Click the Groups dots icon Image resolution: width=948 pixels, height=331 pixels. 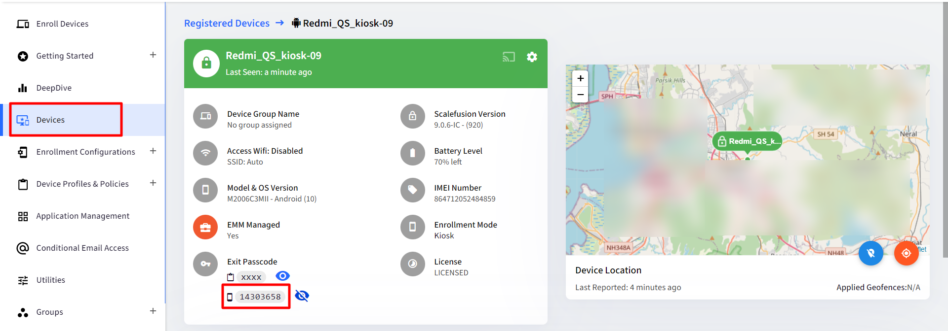tap(23, 312)
